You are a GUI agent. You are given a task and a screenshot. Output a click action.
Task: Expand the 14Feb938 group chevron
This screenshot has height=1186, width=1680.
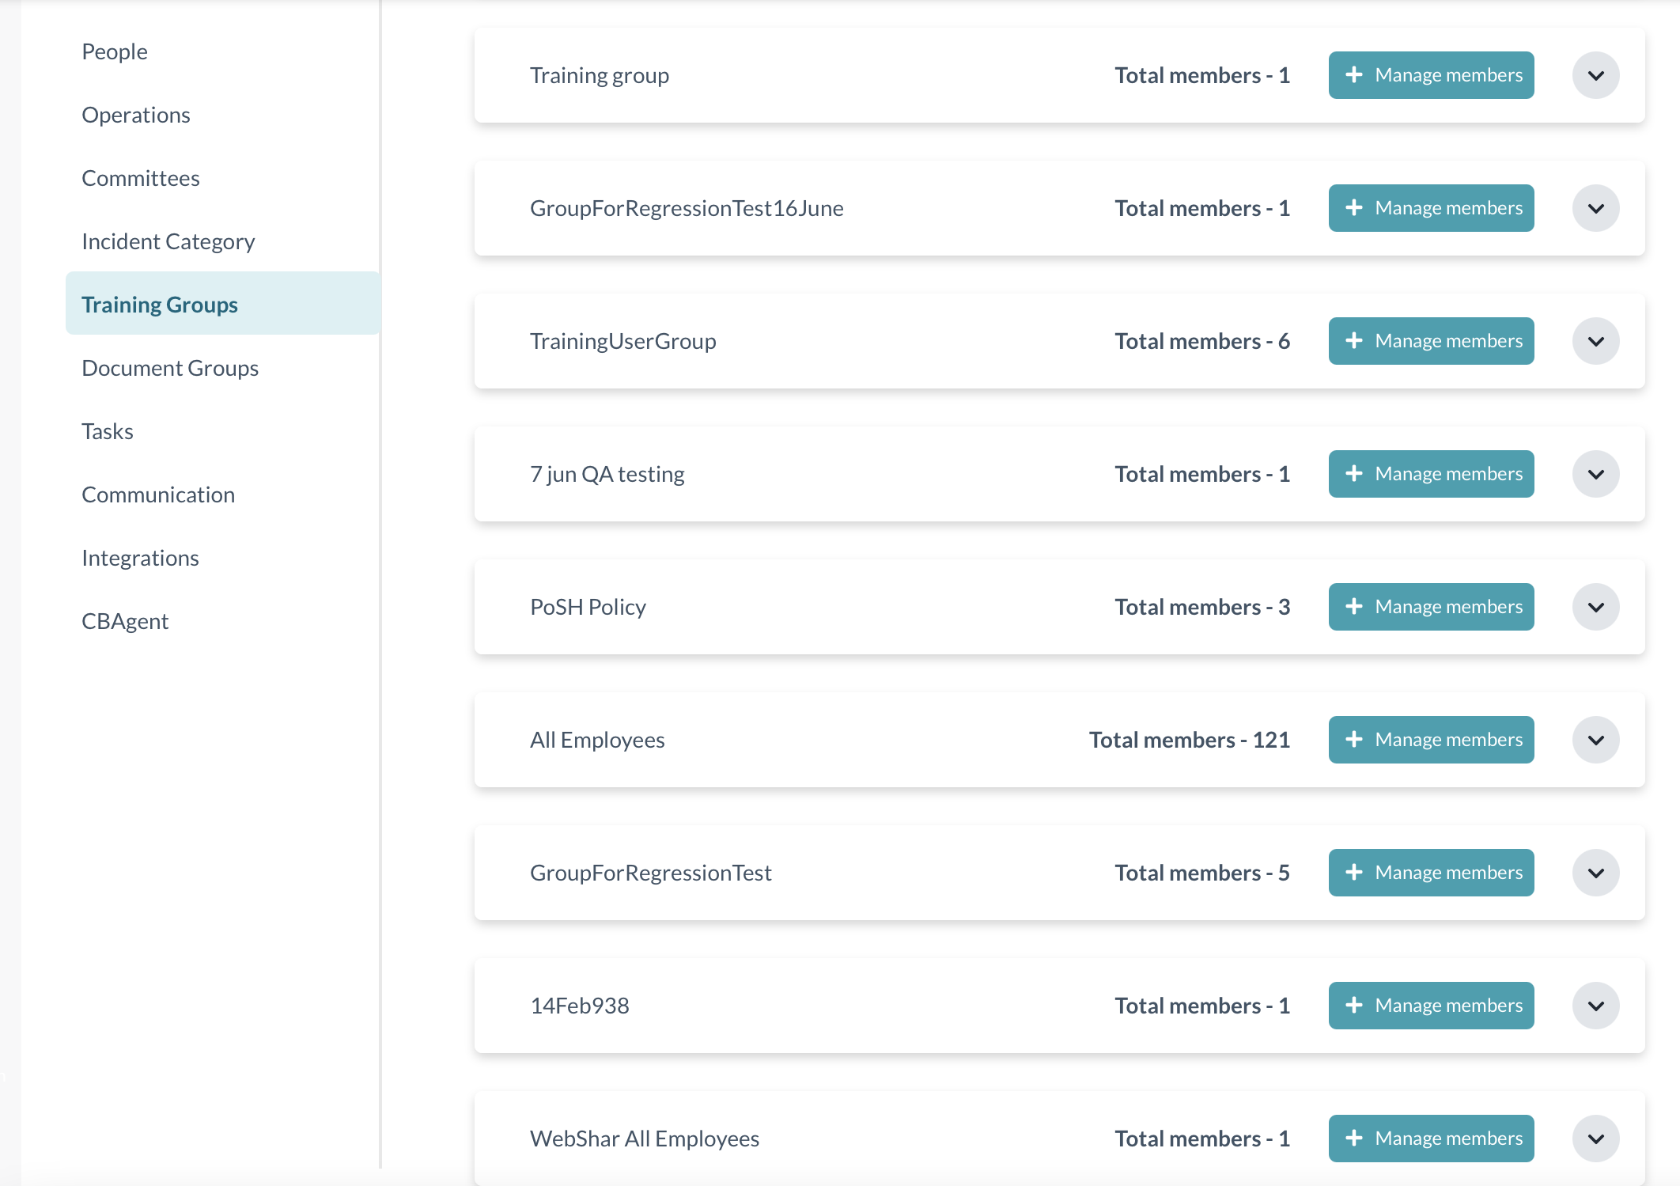tap(1595, 1006)
